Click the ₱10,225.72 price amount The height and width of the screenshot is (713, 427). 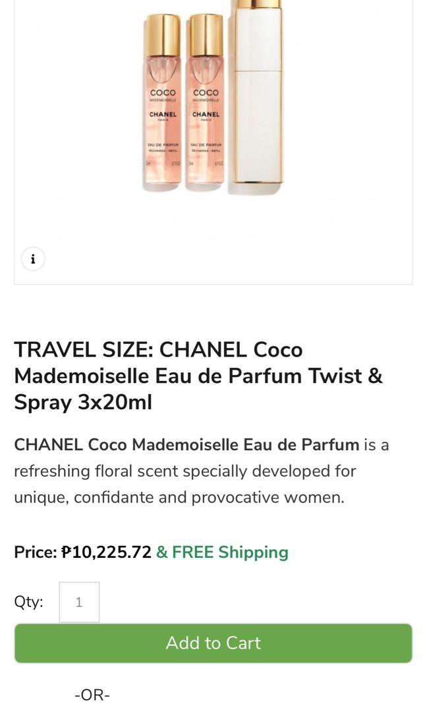(x=107, y=552)
